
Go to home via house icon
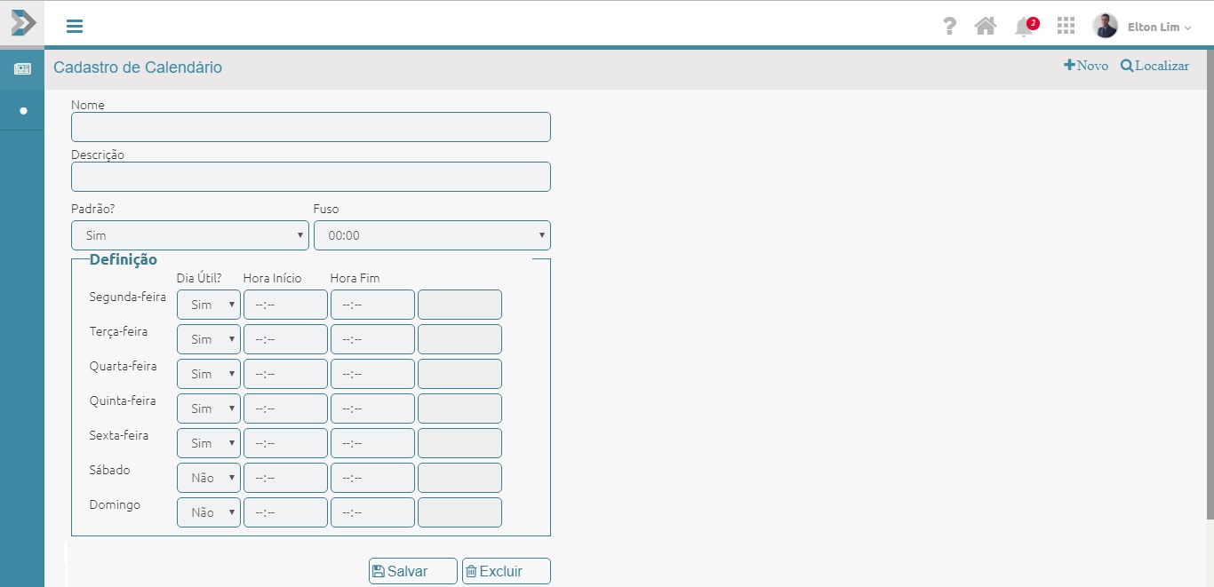coord(986,26)
